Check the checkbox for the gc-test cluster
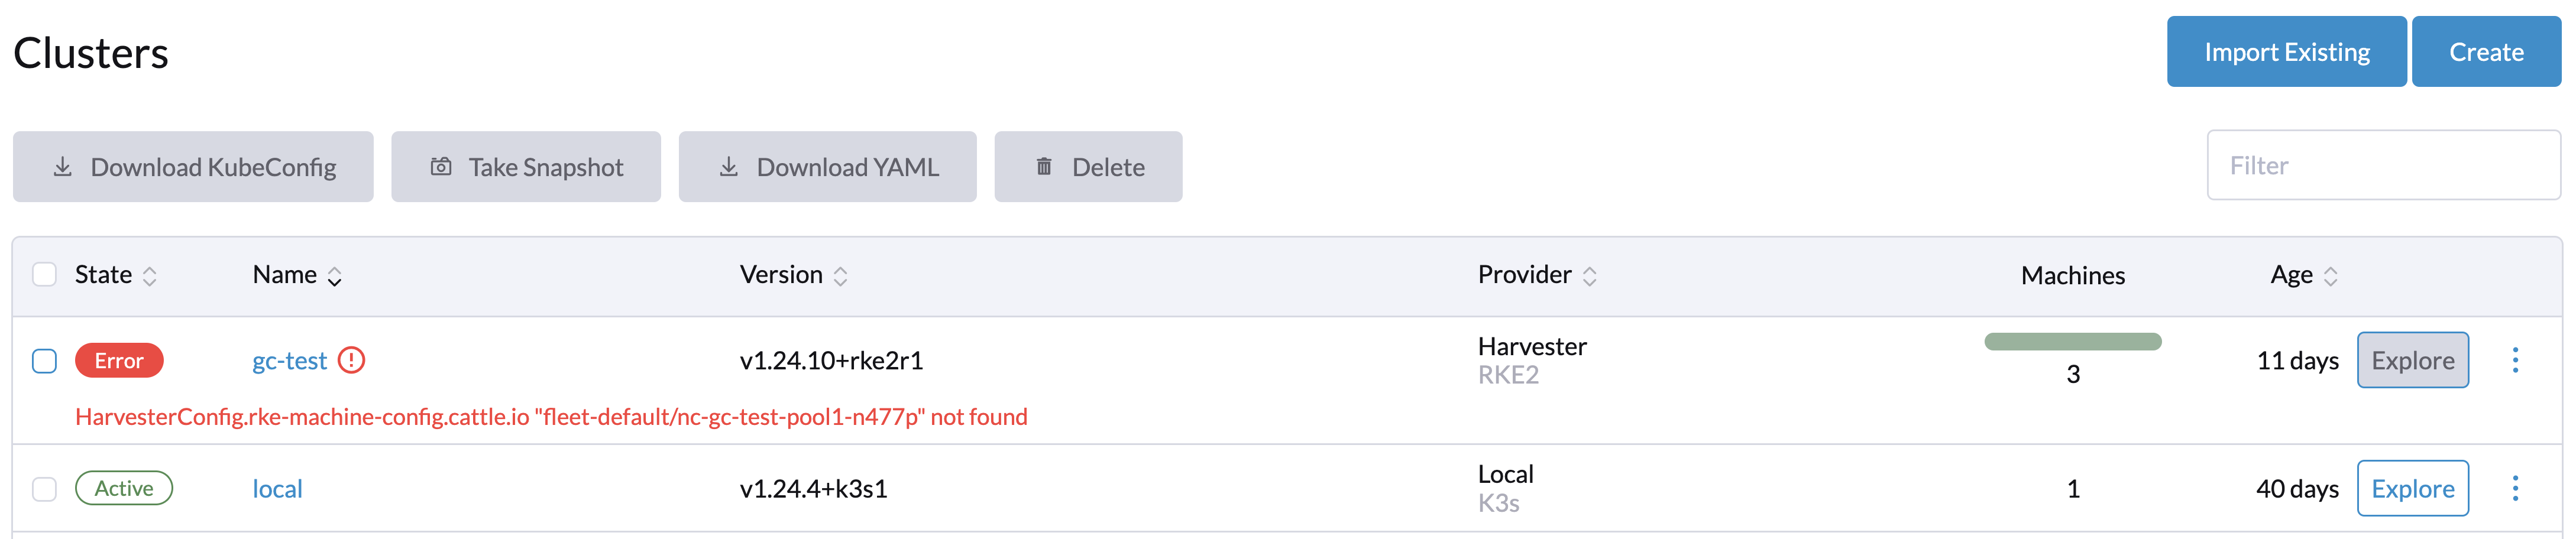Image resolution: width=2576 pixels, height=539 pixels. tap(44, 361)
